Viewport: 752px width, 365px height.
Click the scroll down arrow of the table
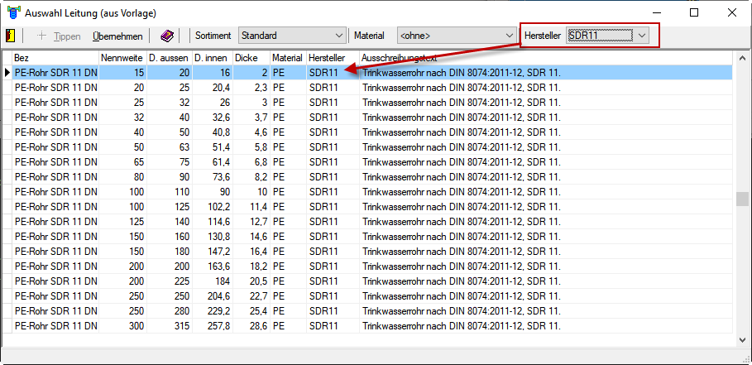742,339
